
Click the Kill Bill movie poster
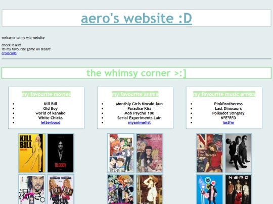(32, 153)
